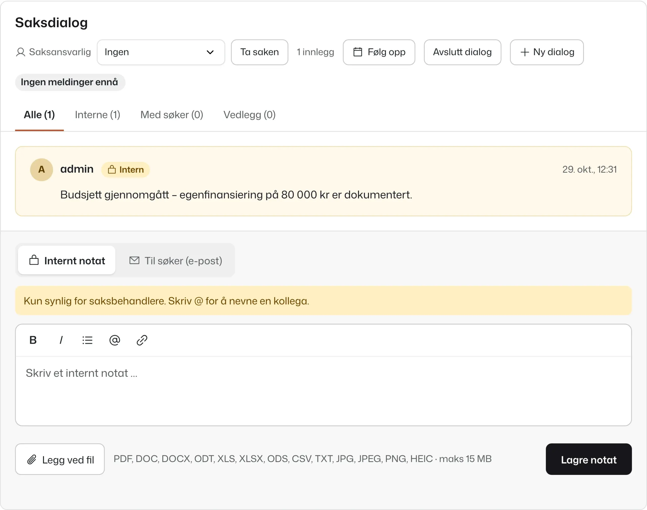Screen dimensions: 647x510
Task: Click the Følg opp button
Action: 379,52
